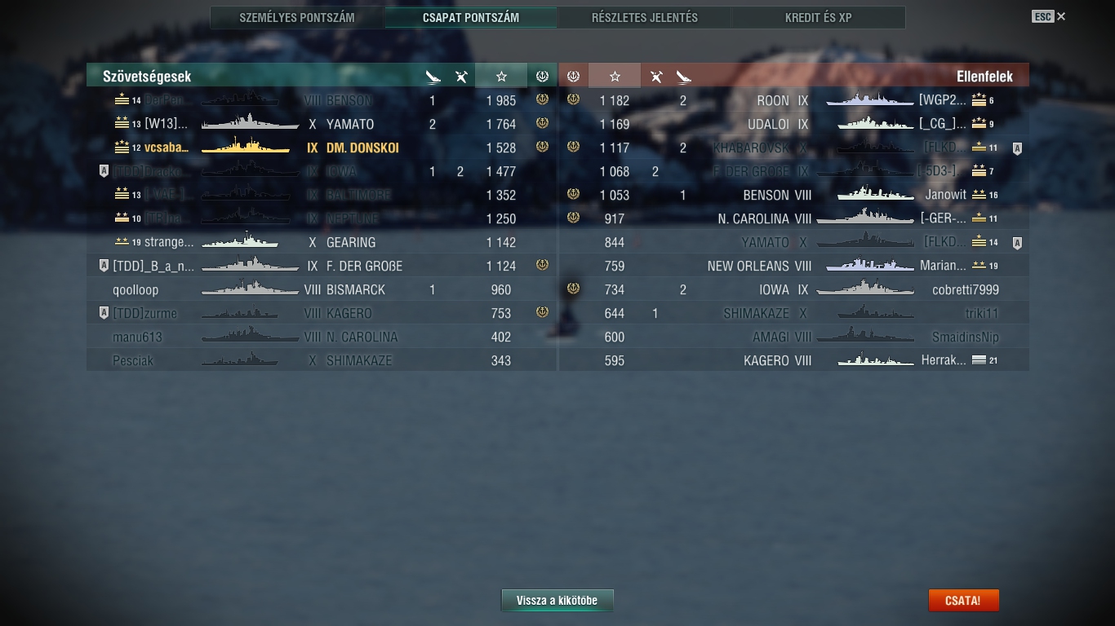Close results screen with ESC X

[x=1049, y=16]
